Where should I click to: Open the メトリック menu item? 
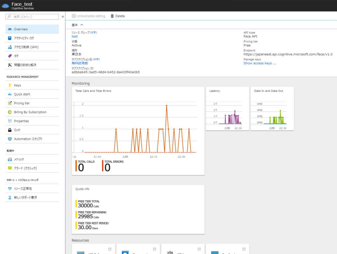pos(32,159)
